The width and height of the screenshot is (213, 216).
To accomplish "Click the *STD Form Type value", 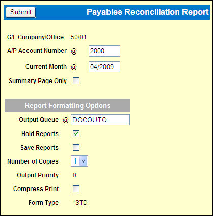I will (80, 203).
